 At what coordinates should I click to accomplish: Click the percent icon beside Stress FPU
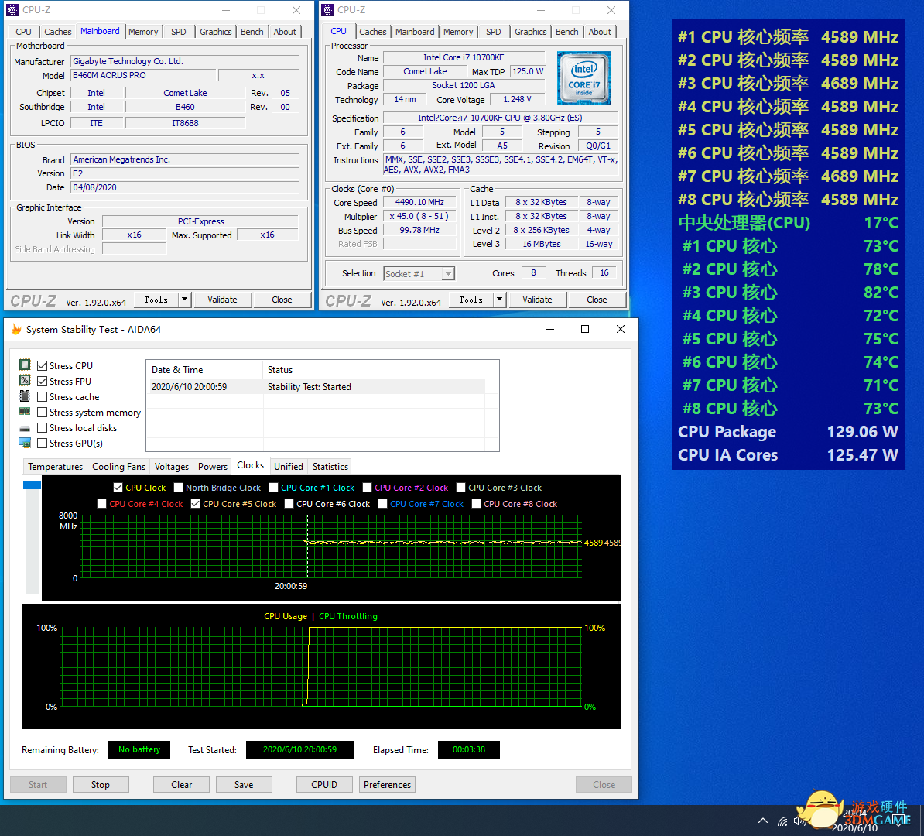[x=25, y=380]
